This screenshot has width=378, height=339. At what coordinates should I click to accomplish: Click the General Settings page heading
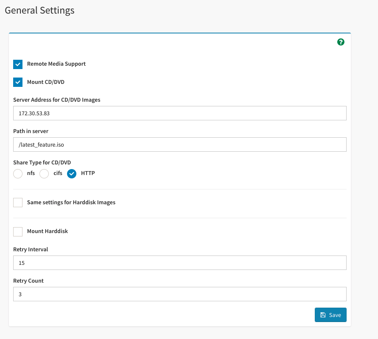coord(39,11)
